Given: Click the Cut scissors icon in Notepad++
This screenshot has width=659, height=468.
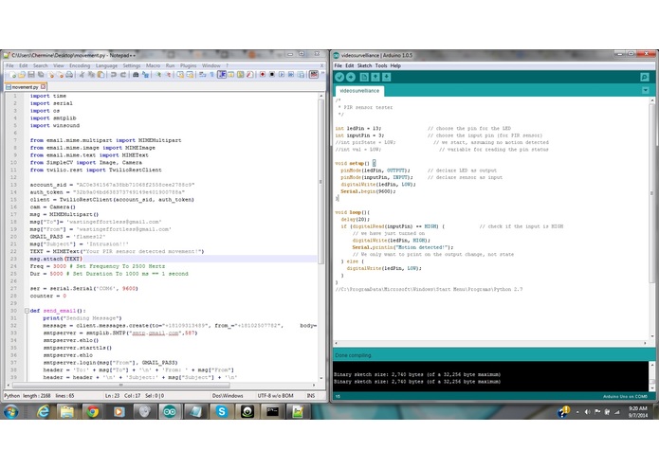Looking at the screenshot, I should (x=82, y=75).
